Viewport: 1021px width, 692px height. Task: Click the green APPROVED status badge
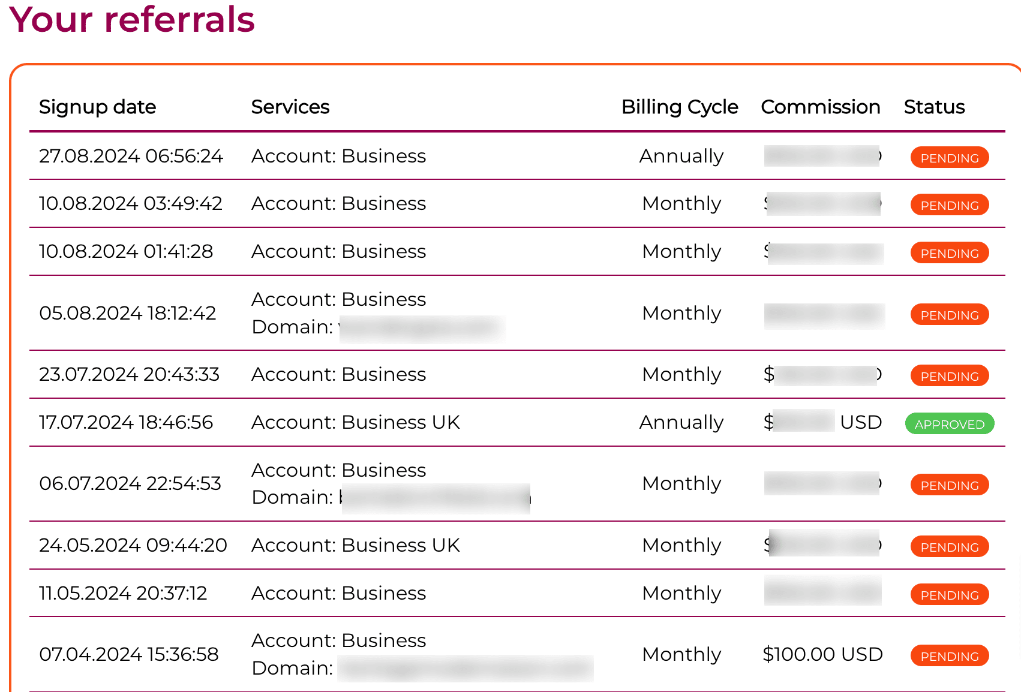click(x=949, y=424)
